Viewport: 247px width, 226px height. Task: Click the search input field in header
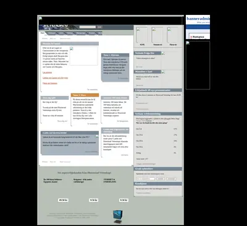pos(88,27)
